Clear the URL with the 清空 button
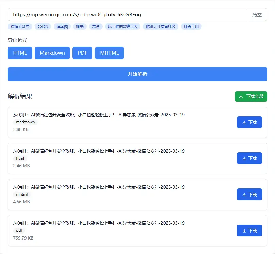This screenshot has width=275, height=254. click(x=257, y=15)
